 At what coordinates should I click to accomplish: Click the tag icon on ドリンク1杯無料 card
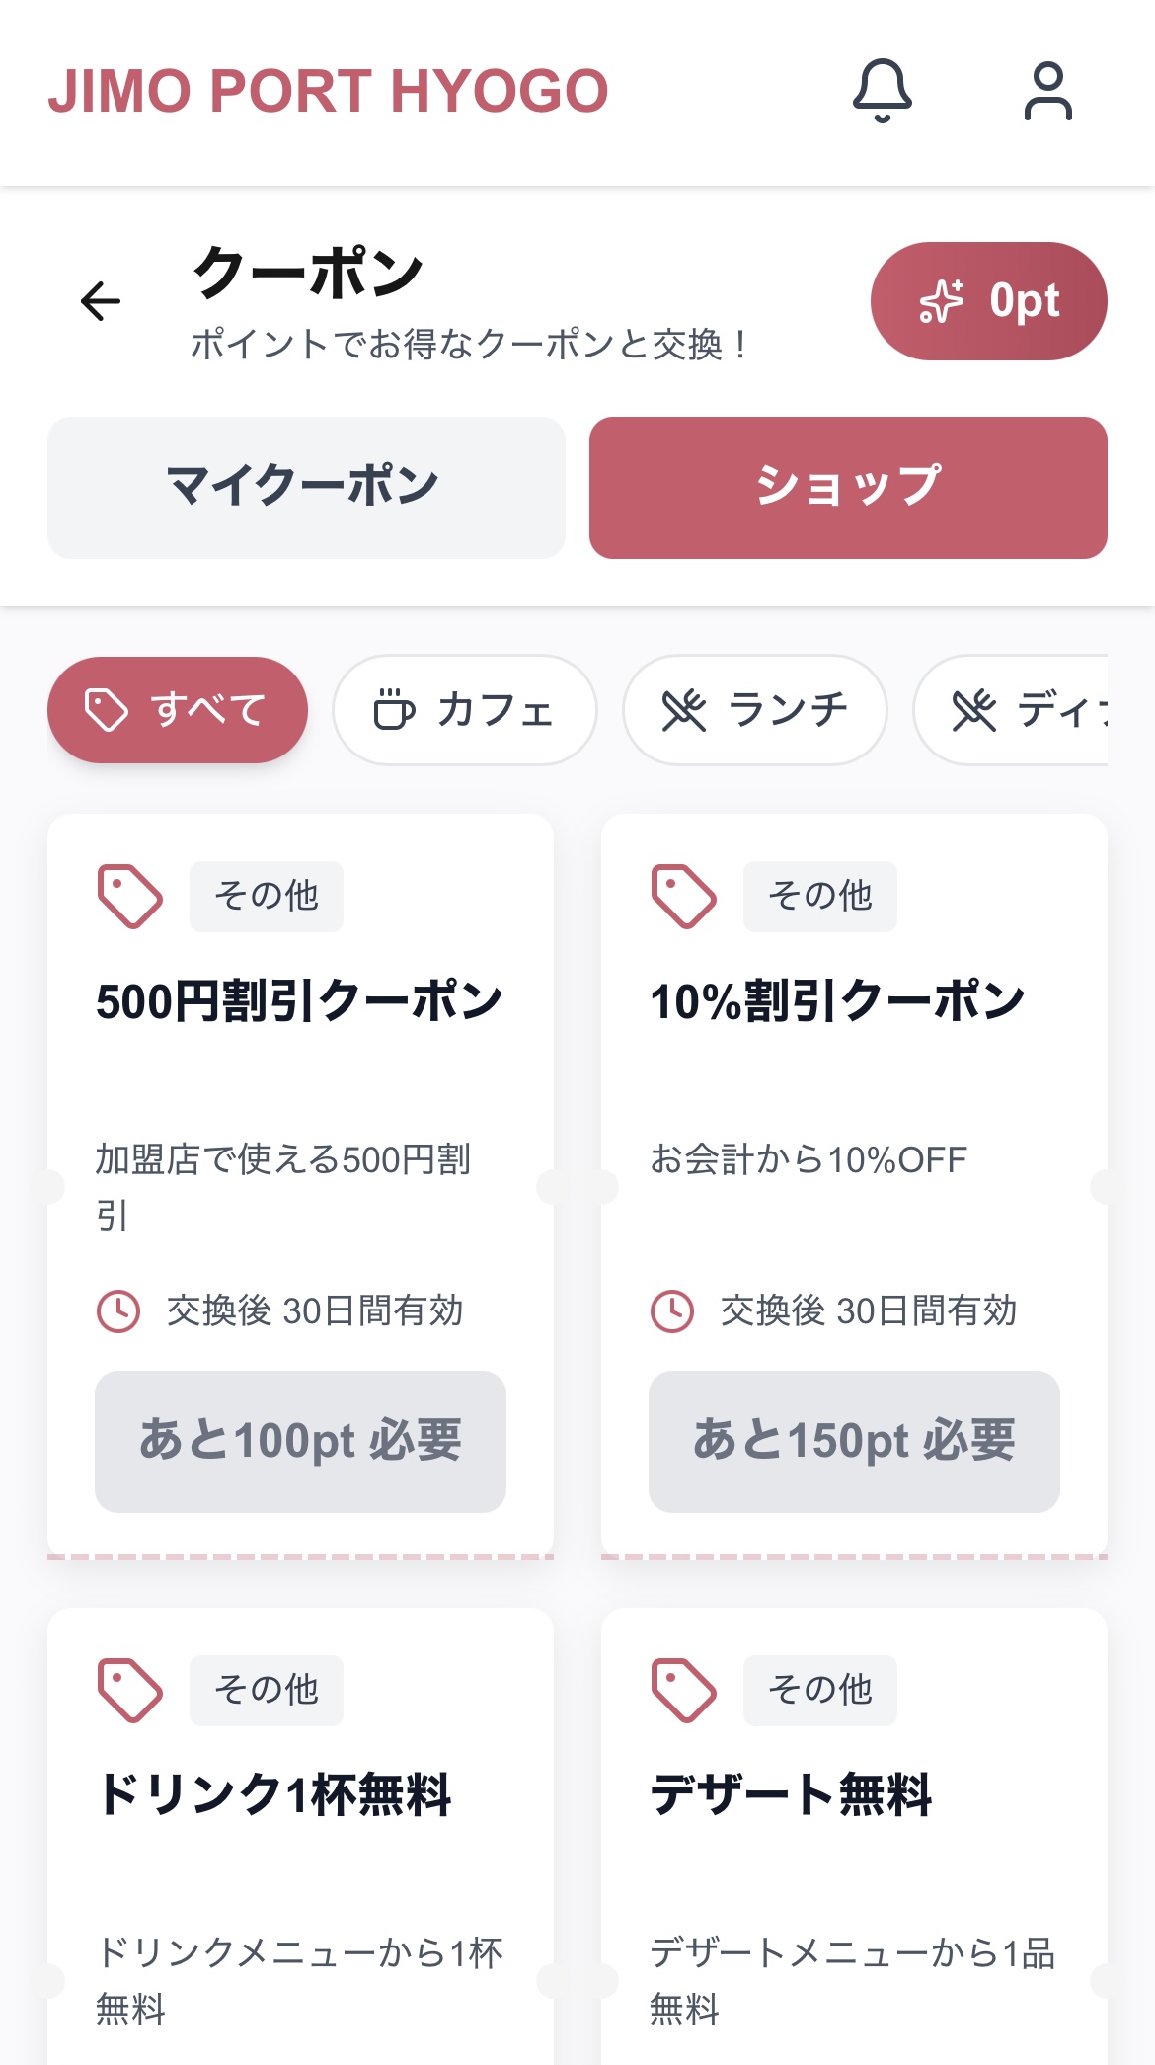coord(129,1691)
